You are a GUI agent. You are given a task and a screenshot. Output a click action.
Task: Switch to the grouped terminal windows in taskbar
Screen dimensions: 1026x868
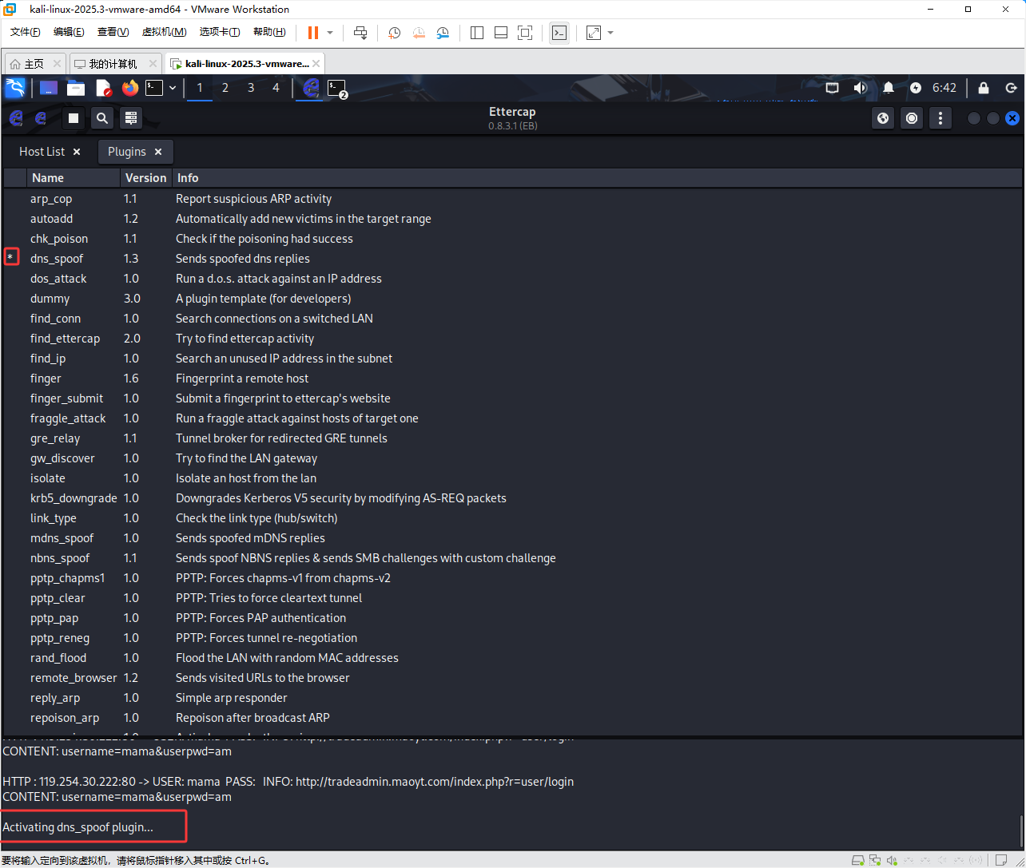pyautogui.click(x=338, y=88)
